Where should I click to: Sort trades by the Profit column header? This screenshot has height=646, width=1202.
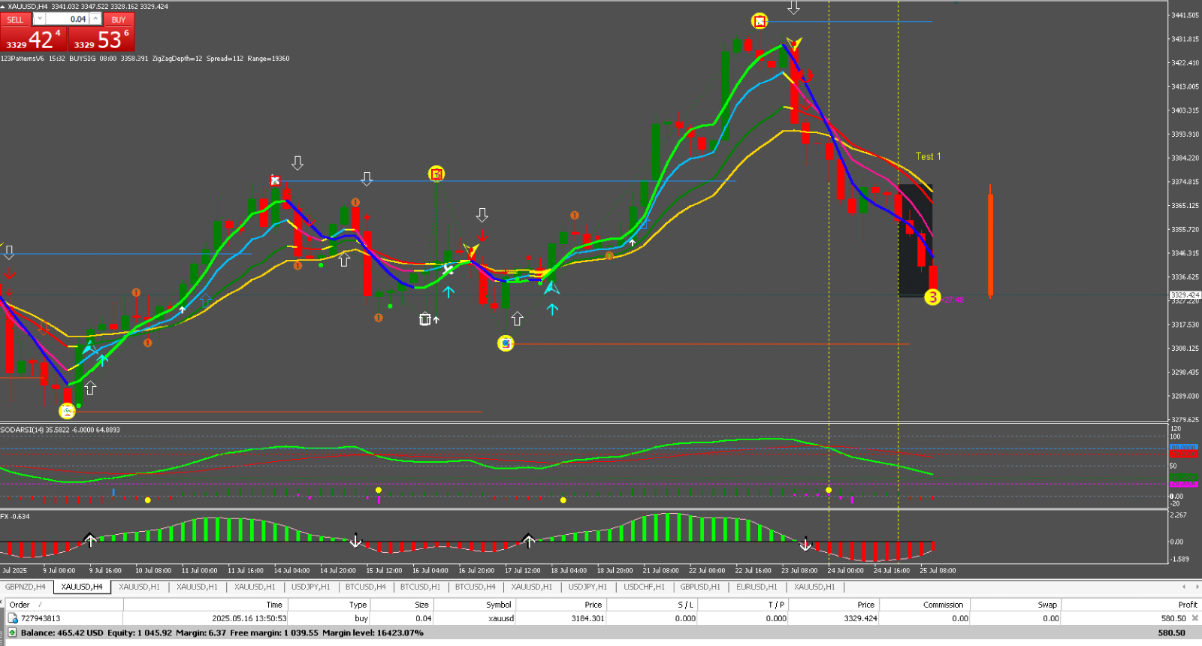click(x=1187, y=605)
